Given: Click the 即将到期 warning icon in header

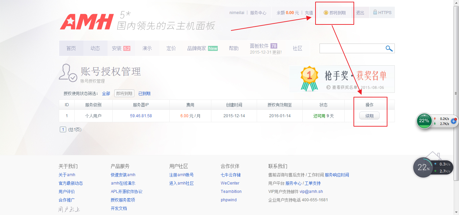Looking at the screenshot, I should 326,13.
